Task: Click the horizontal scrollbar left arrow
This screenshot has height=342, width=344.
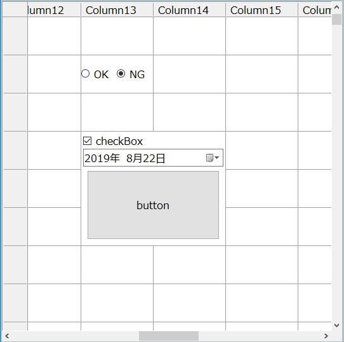Action: (7, 336)
